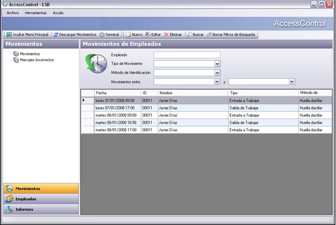Click the red Eliminar X icon
336x225 pixels.
click(x=167, y=35)
